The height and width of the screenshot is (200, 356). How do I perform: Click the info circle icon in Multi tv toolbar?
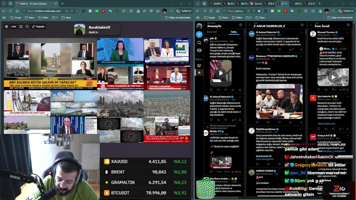pos(27,26)
